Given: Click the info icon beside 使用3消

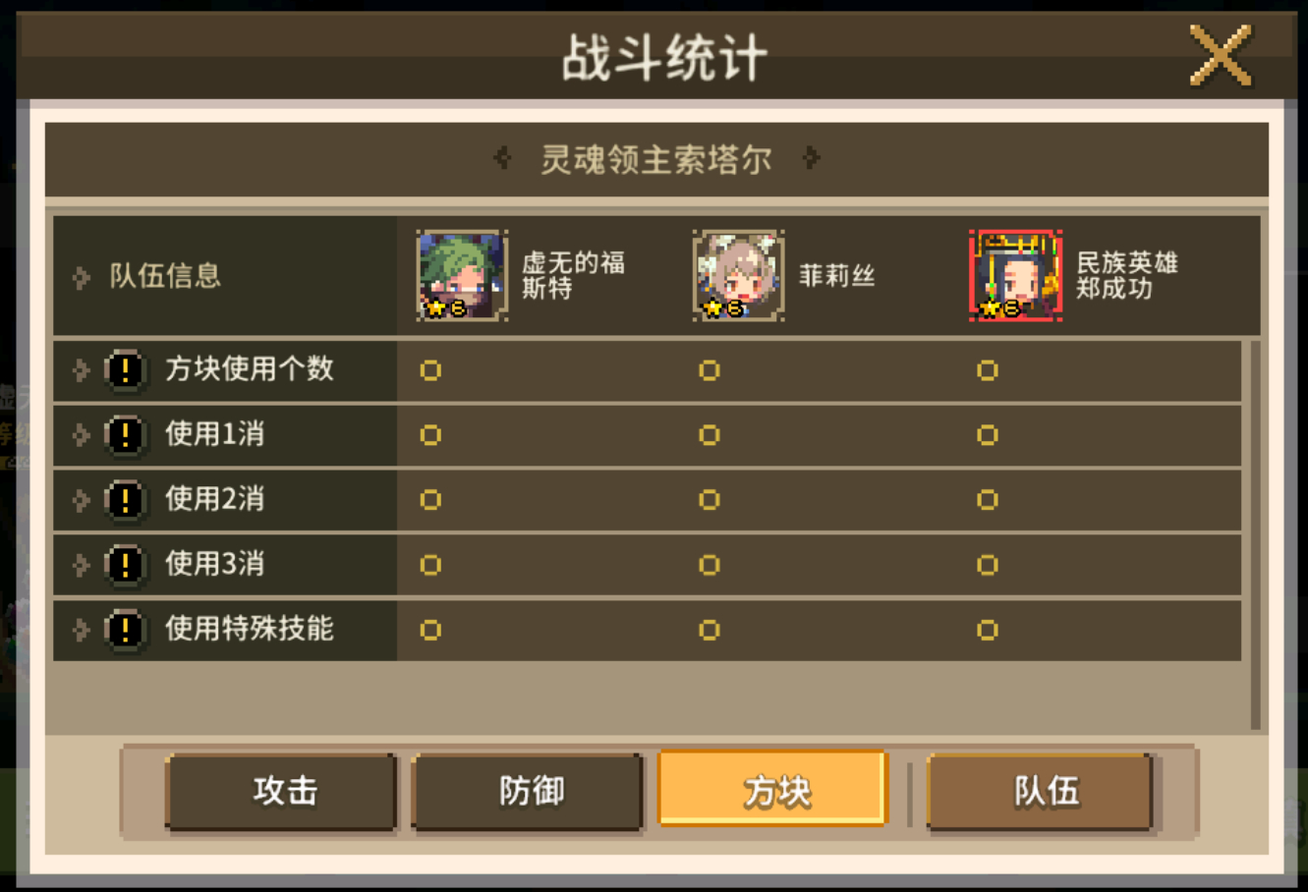Looking at the screenshot, I should [x=125, y=565].
